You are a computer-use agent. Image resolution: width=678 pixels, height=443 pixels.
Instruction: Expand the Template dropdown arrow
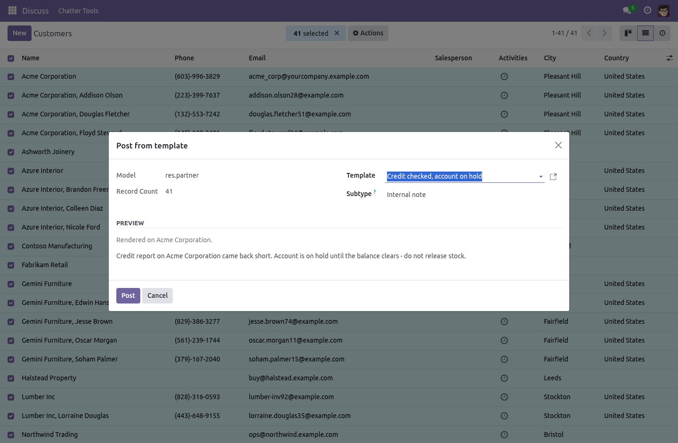point(541,177)
